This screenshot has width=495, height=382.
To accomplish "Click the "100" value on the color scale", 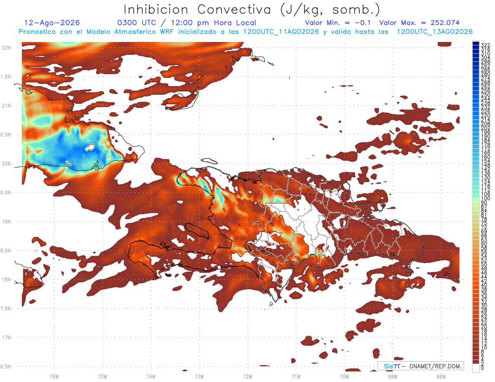I will pyautogui.click(x=486, y=199).
